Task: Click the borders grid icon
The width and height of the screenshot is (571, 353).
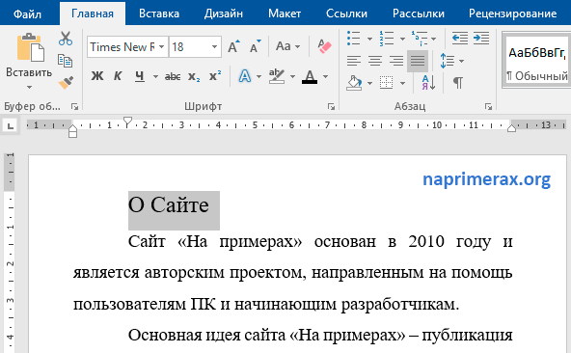Action: [386, 83]
